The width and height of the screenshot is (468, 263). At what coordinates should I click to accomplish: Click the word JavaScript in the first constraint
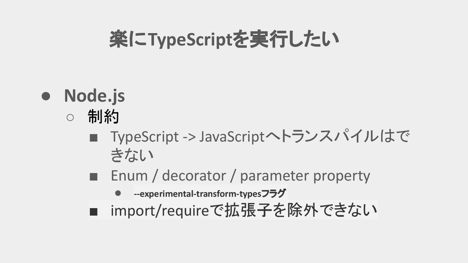click(232, 137)
